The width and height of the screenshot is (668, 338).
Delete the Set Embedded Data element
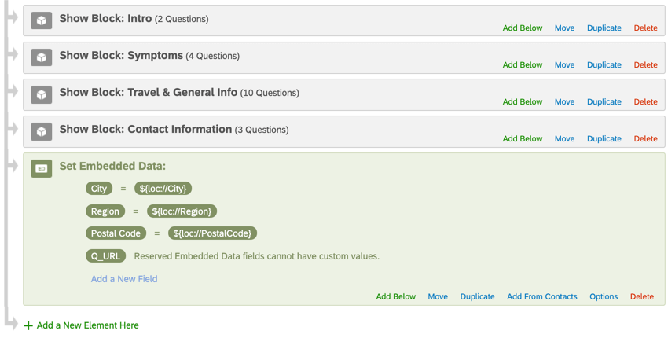point(641,297)
